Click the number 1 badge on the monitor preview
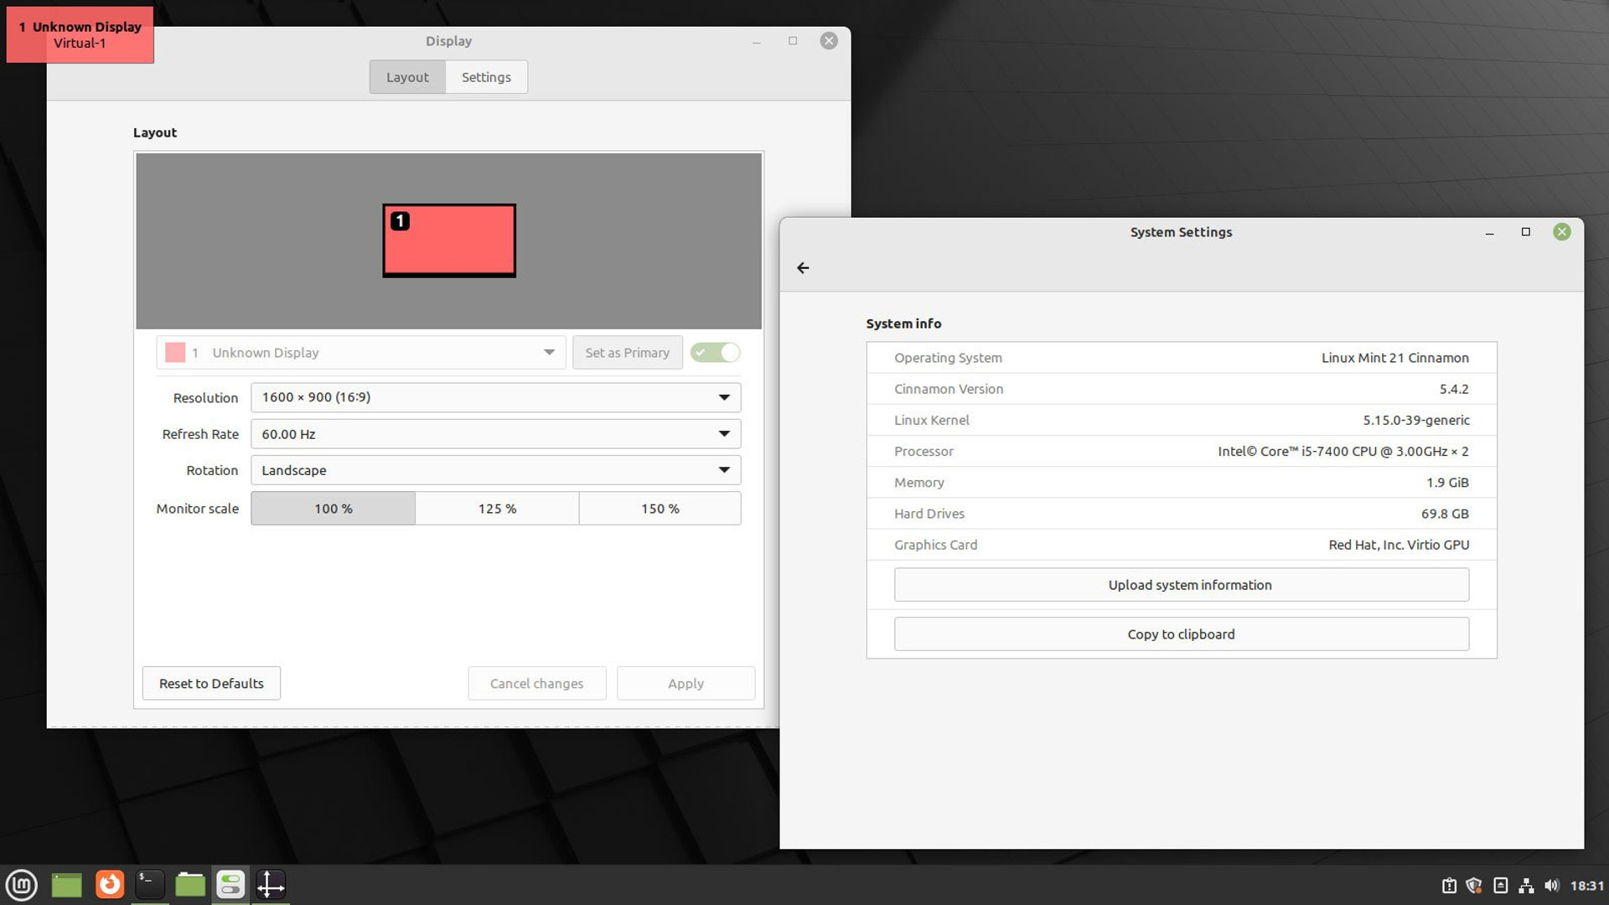This screenshot has width=1609, height=905. (x=400, y=221)
